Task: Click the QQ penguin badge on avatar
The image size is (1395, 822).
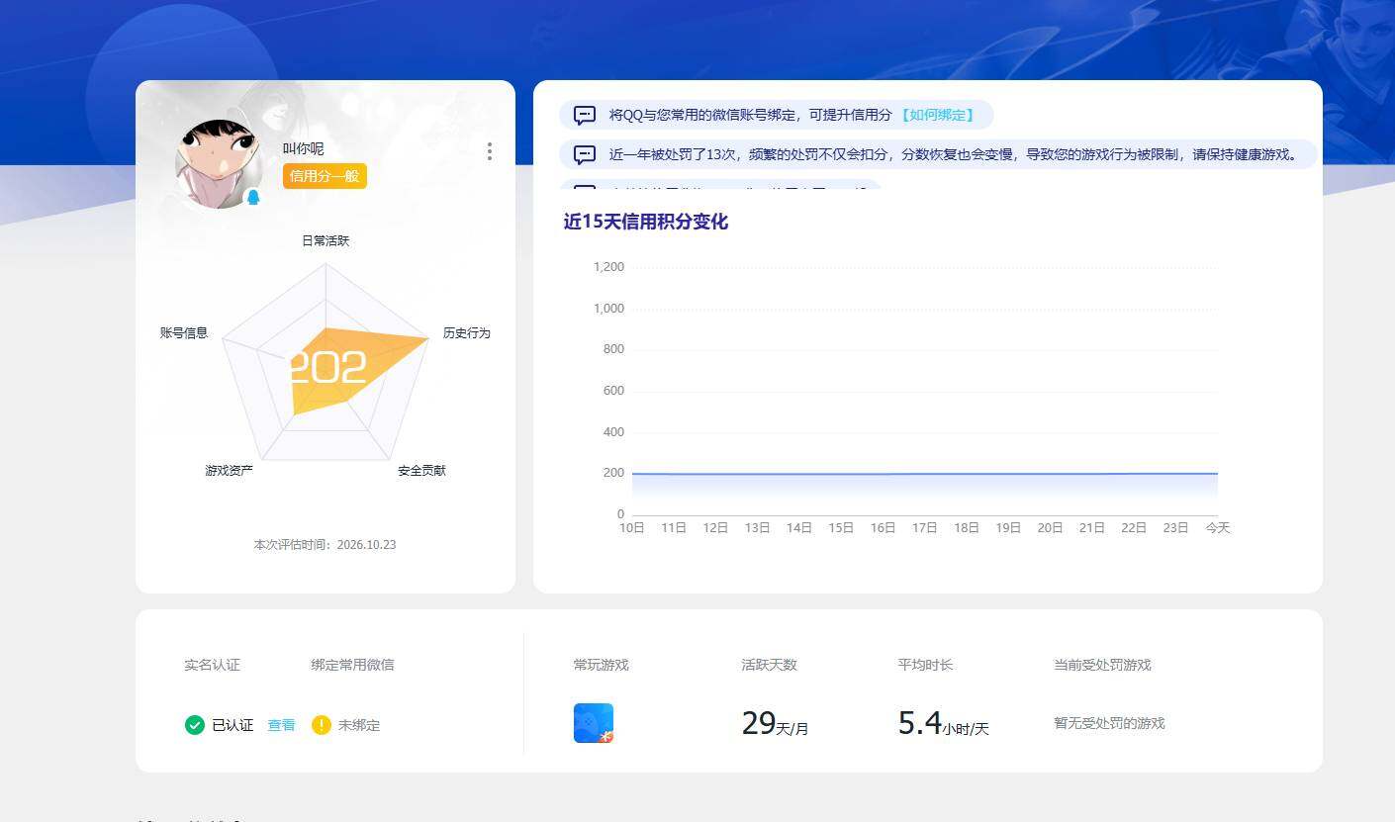Action: [x=253, y=197]
